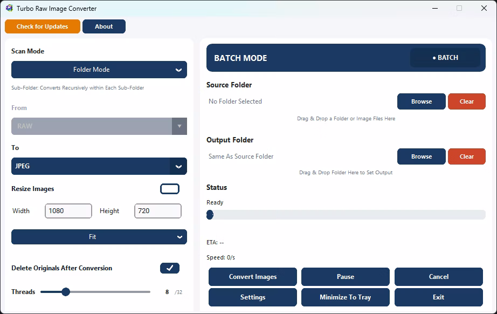497x314 pixels.
Task: Open the About dialog
Action: tap(104, 26)
